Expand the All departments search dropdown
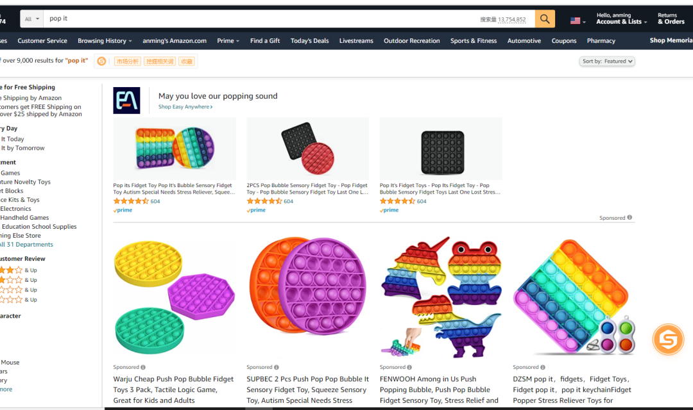Viewport: 693px width, 410px height. (32, 19)
